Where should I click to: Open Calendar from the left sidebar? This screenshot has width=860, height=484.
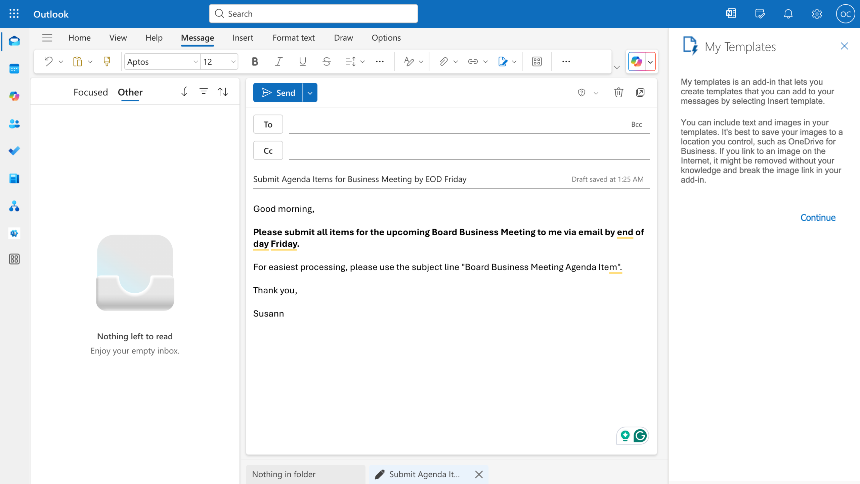[14, 68]
